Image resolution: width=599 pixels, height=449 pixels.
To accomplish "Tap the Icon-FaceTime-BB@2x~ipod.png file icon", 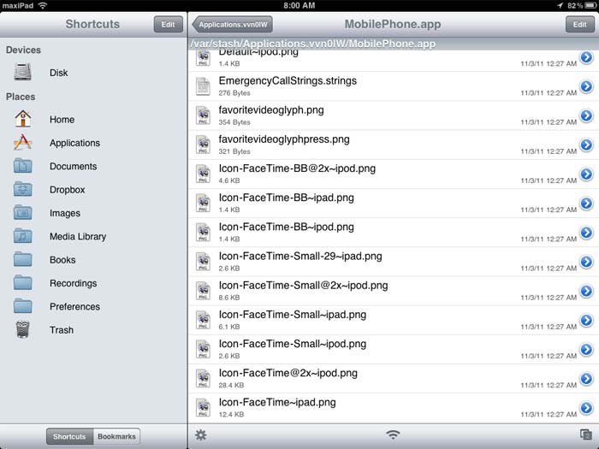I will pyautogui.click(x=203, y=174).
